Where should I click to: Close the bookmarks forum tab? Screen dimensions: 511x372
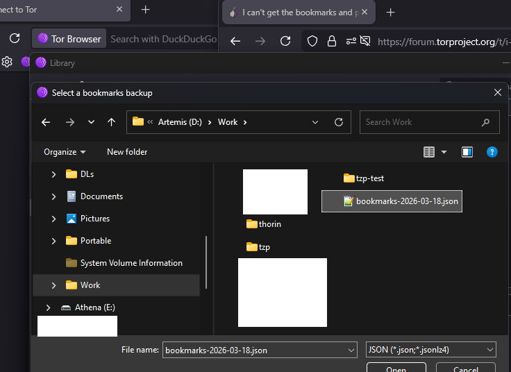pos(365,12)
